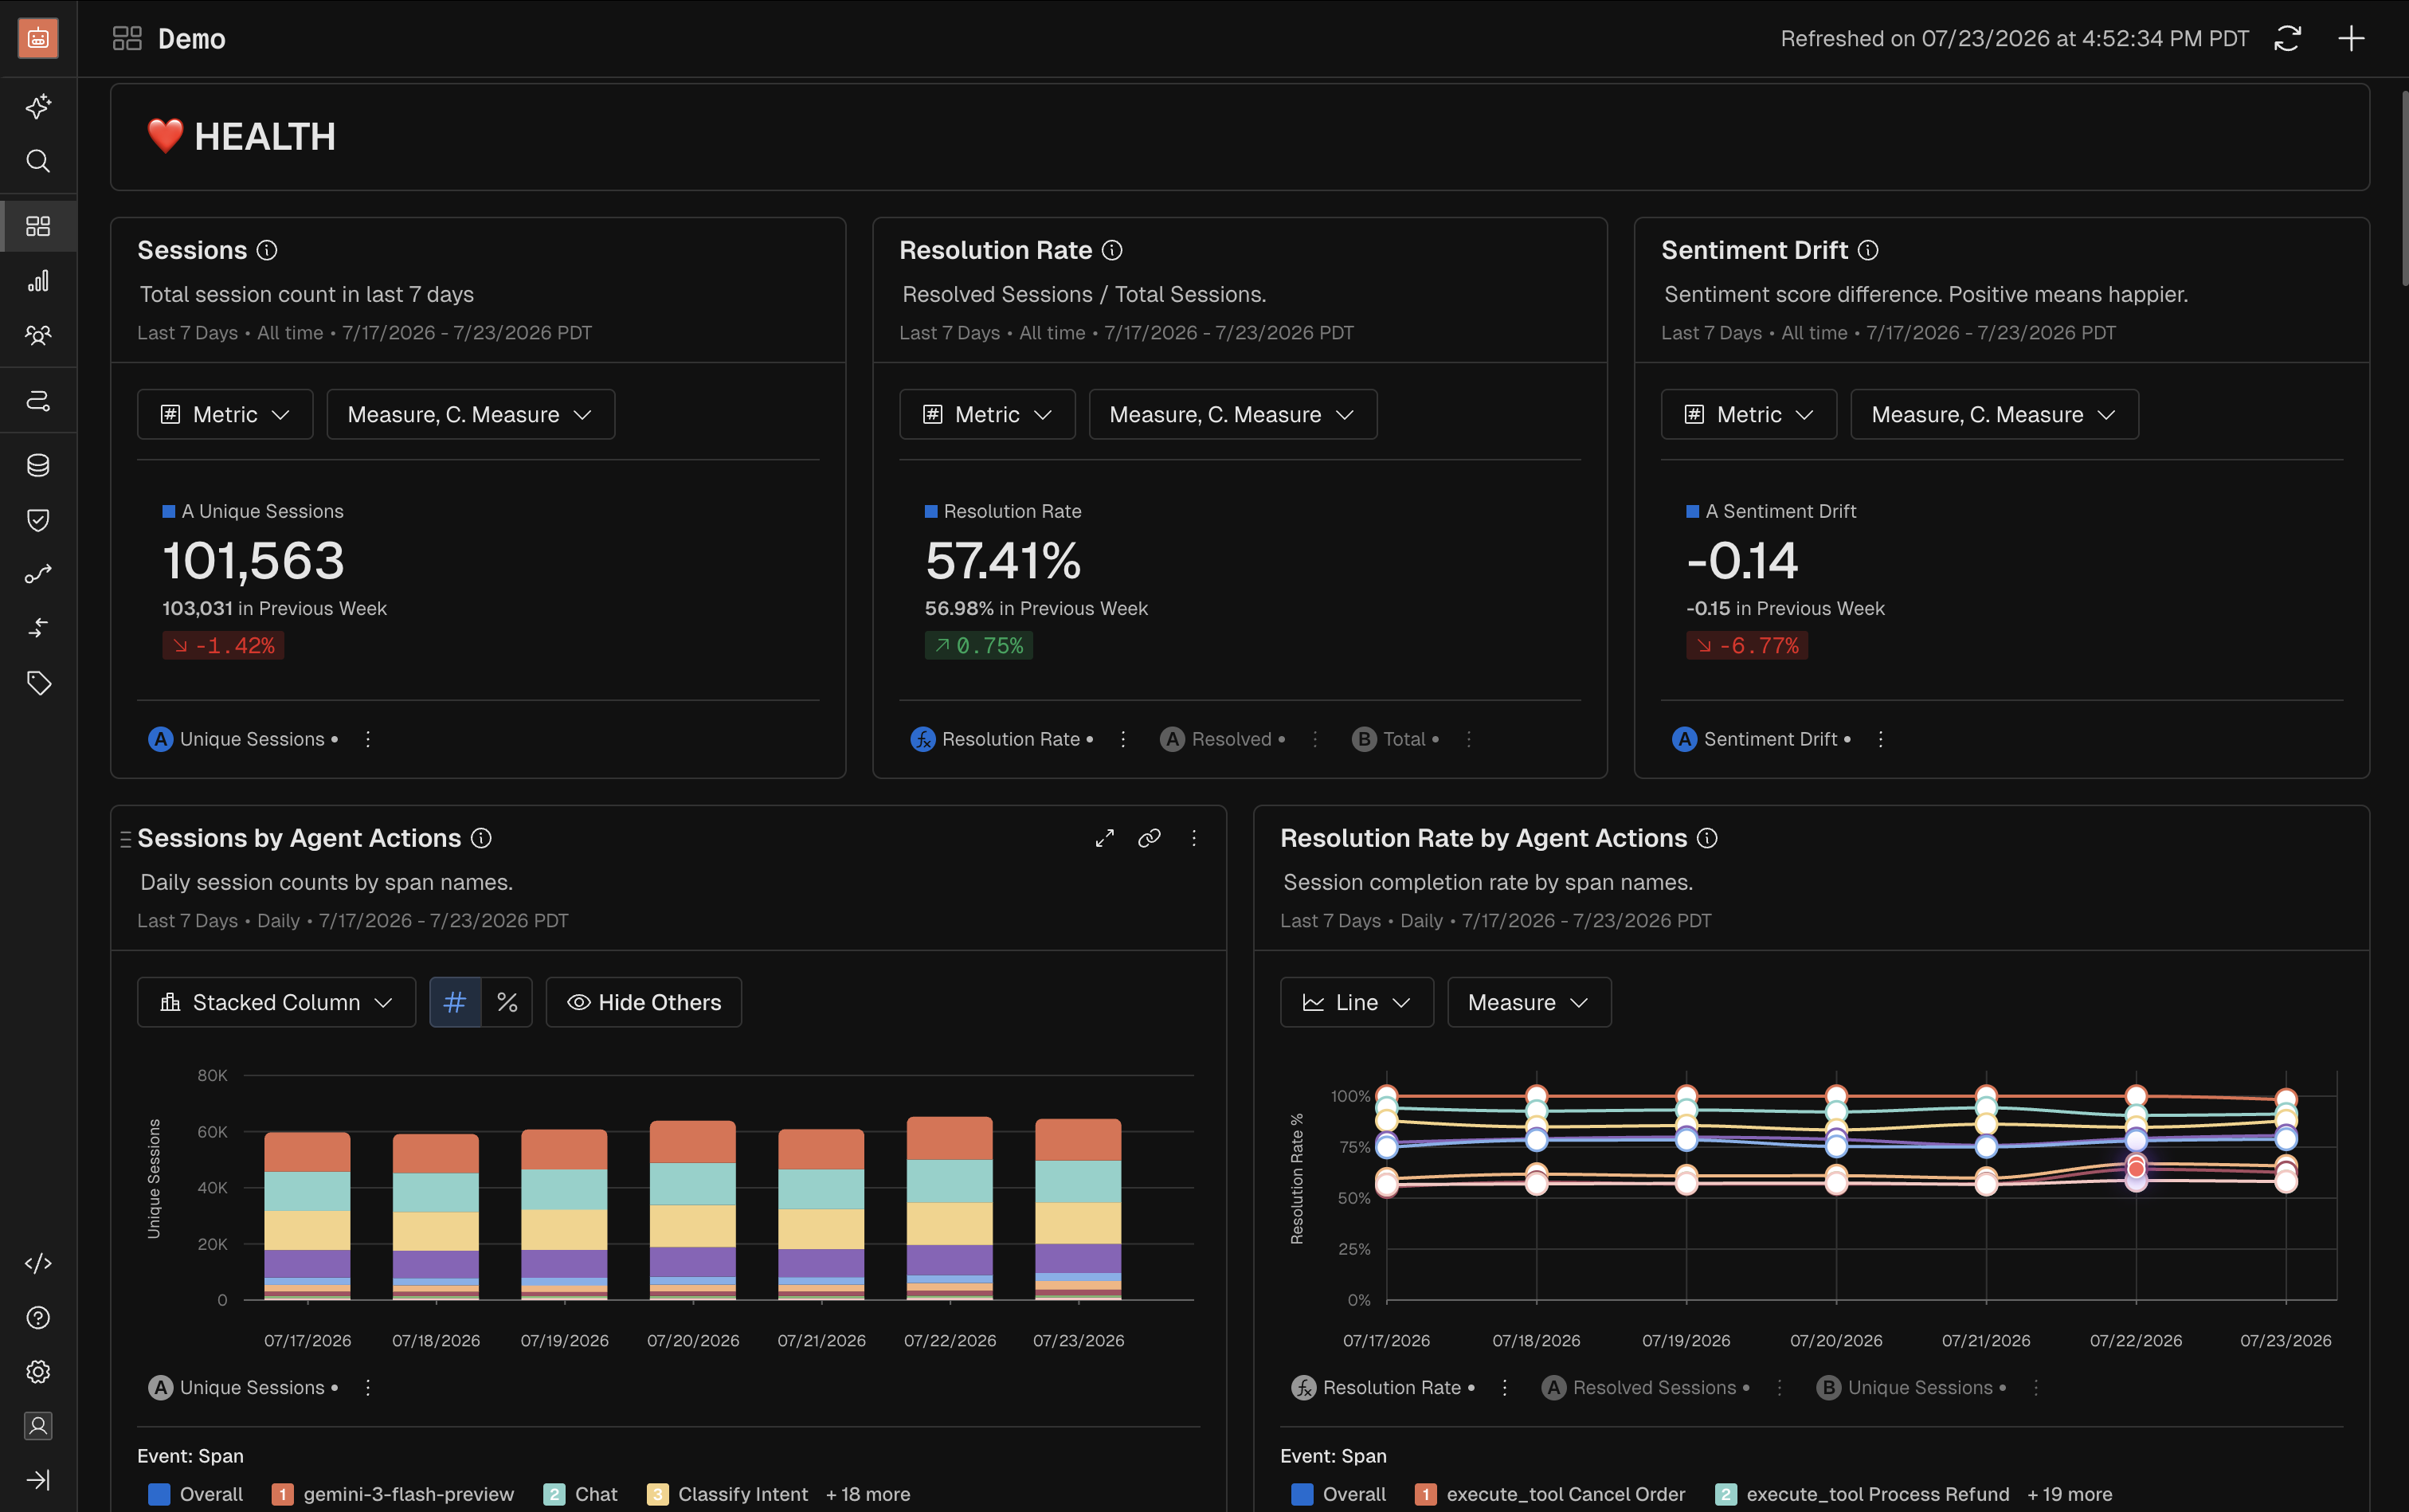Screen dimensions: 2409x1512
Task: Click the plus add icon at top right
Action: (2352, 38)
